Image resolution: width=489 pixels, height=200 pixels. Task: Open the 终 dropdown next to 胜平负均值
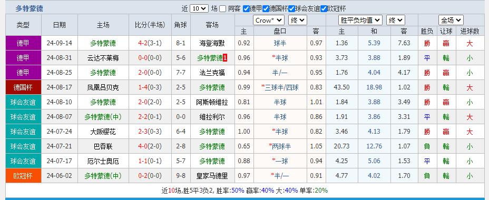(x=395, y=20)
